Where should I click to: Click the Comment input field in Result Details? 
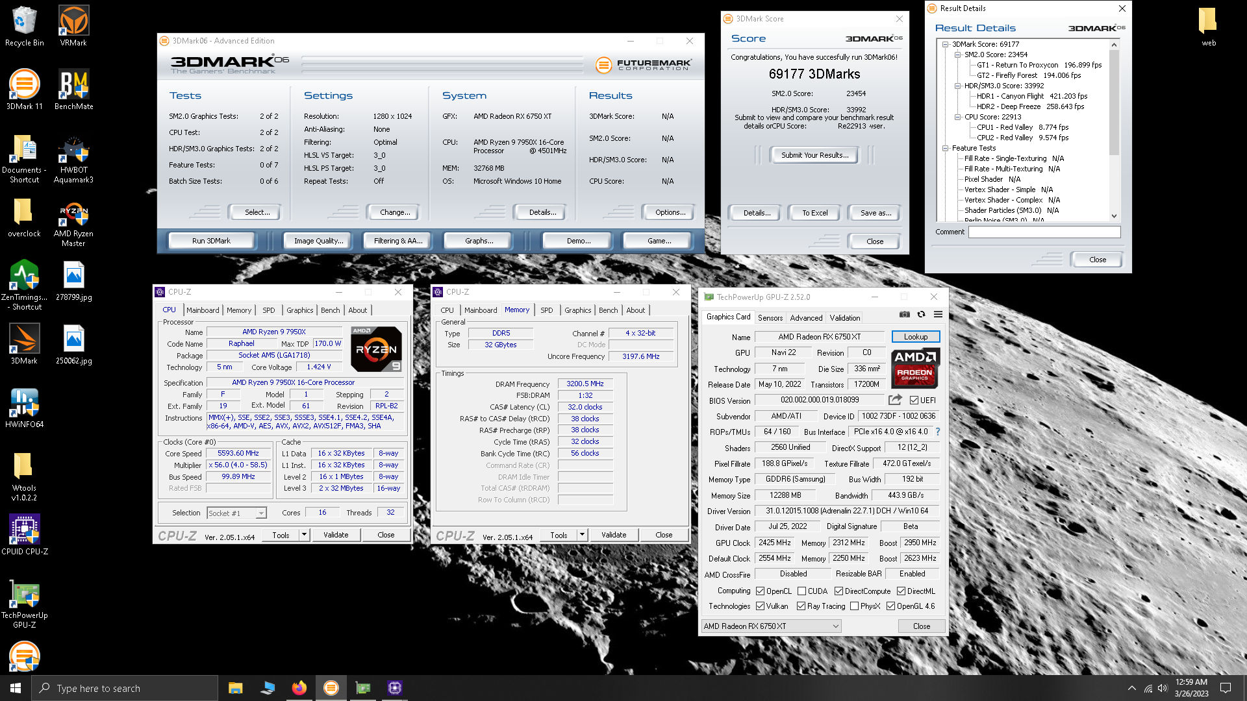coord(1044,232)
